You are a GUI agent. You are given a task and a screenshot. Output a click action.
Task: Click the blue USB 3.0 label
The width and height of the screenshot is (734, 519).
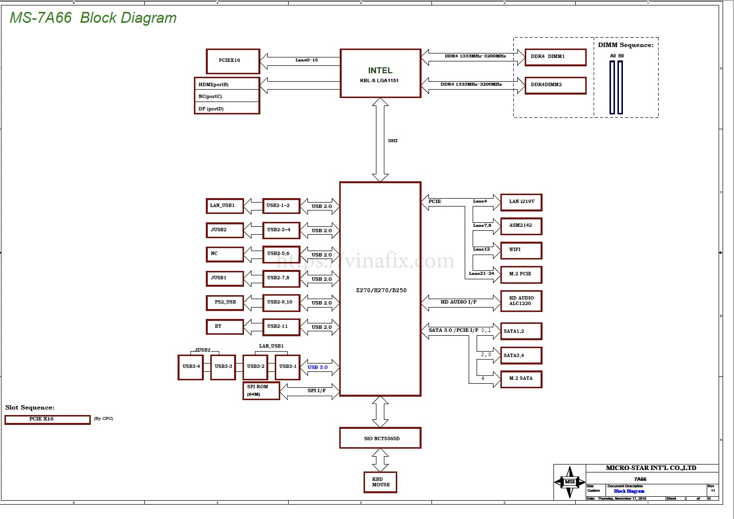coord(317,367)
